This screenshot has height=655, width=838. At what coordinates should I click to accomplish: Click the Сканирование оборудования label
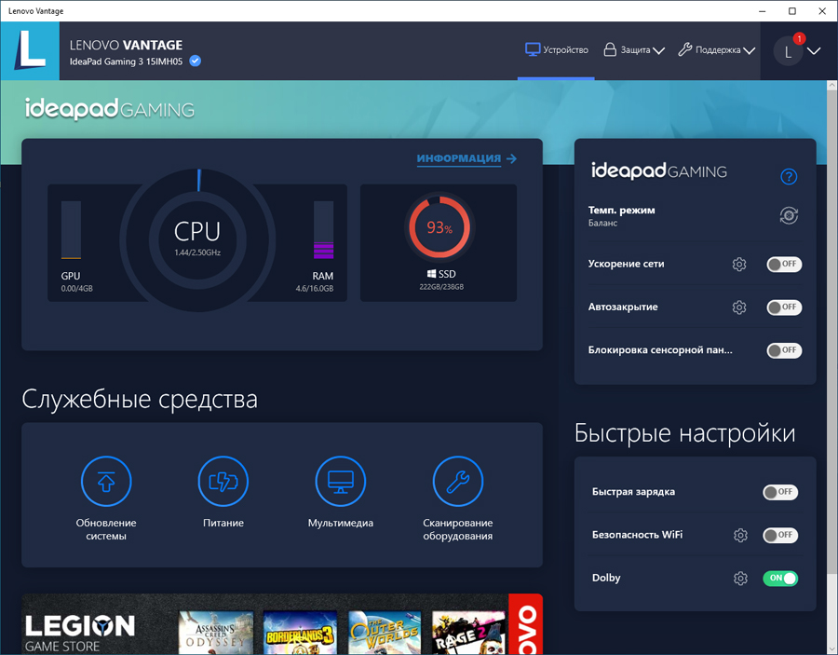point(457,529)
